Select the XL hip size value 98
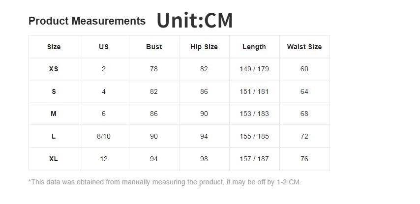 (204, 159)
